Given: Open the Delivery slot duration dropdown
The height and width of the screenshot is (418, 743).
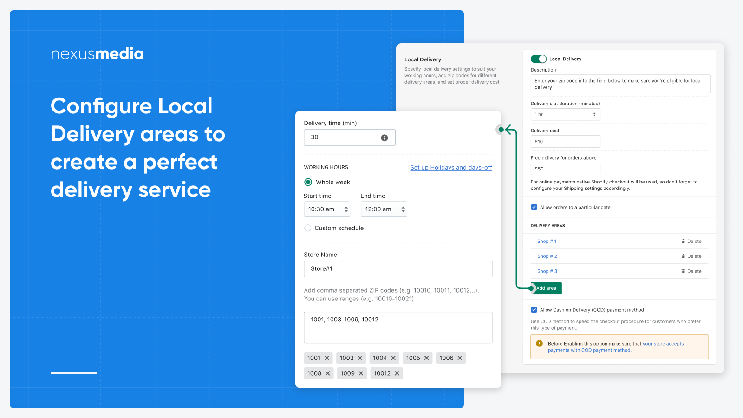Looking at the screenshot, I should pyautogui.click(x=566, y=114).
